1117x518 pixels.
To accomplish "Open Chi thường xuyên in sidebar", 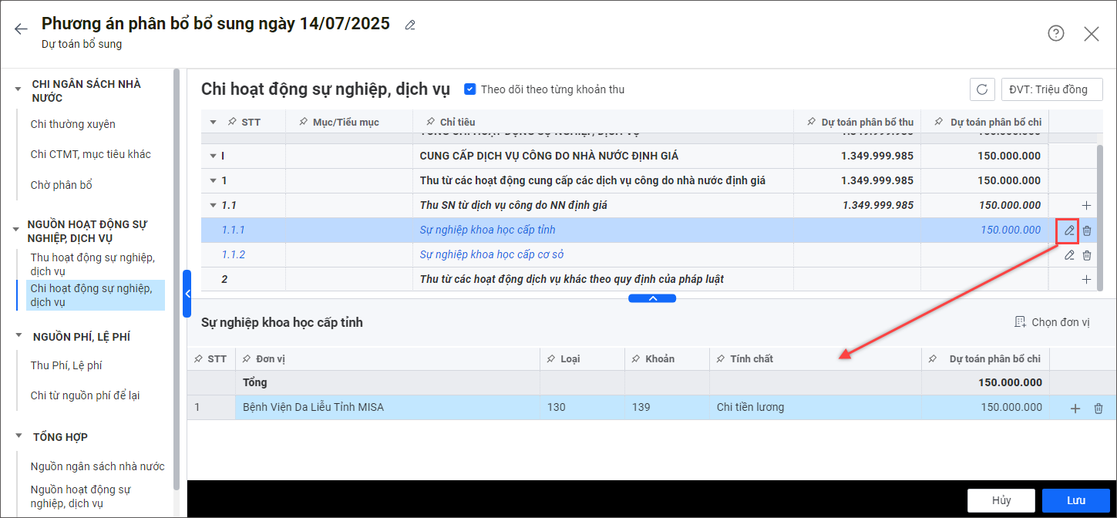I will pyautogui.click(x=73, y=124).
